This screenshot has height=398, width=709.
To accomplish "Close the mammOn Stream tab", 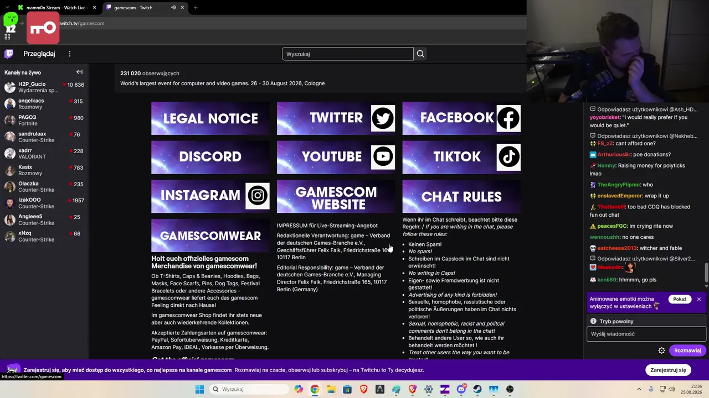I will coord(94,8).
